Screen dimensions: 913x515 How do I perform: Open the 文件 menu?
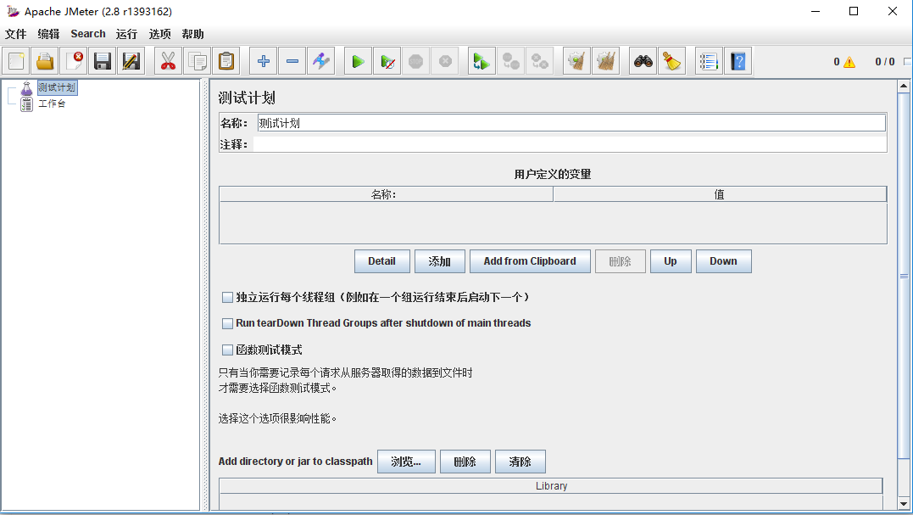pyautogui.click(x=16, y=34)
